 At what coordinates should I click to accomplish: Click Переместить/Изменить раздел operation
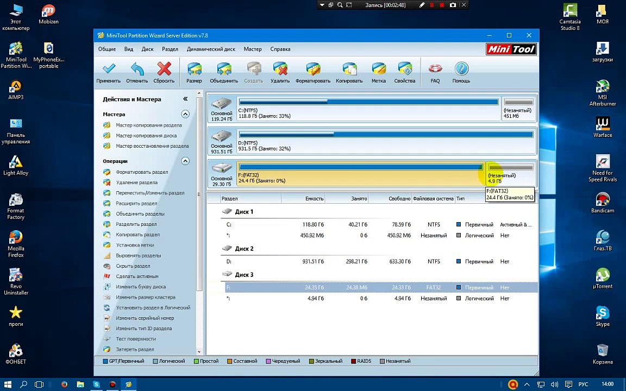pyautogui.click(x=150, y=193)
